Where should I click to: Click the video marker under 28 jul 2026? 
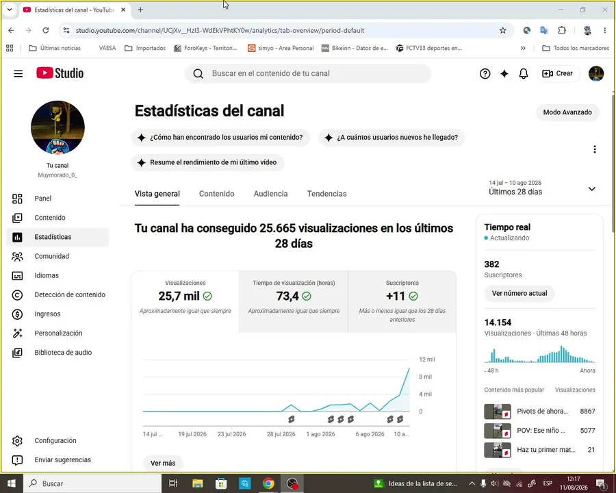click(x=291, y=420)
